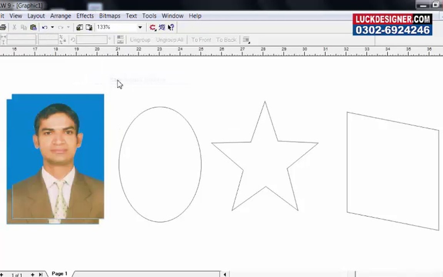Viewport: 443px width, 277px height.
Task: Open the Window menu
Action: point(173,16)
